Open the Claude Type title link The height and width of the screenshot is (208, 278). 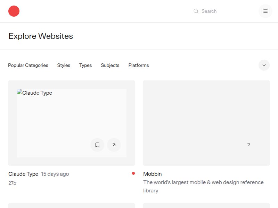coord(23,174)
